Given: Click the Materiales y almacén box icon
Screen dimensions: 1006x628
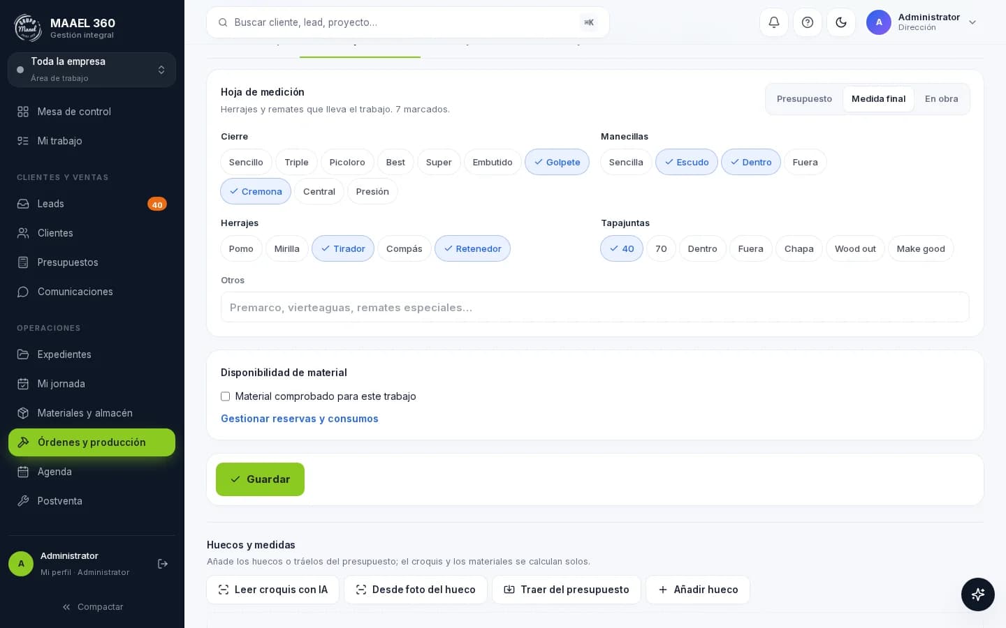Looking at the screenshot, I should (23, 413).
